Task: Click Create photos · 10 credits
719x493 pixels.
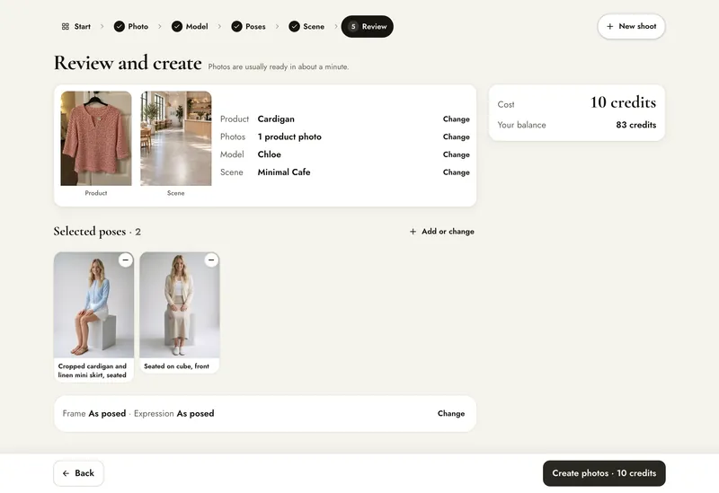Action: pos(604,473)
